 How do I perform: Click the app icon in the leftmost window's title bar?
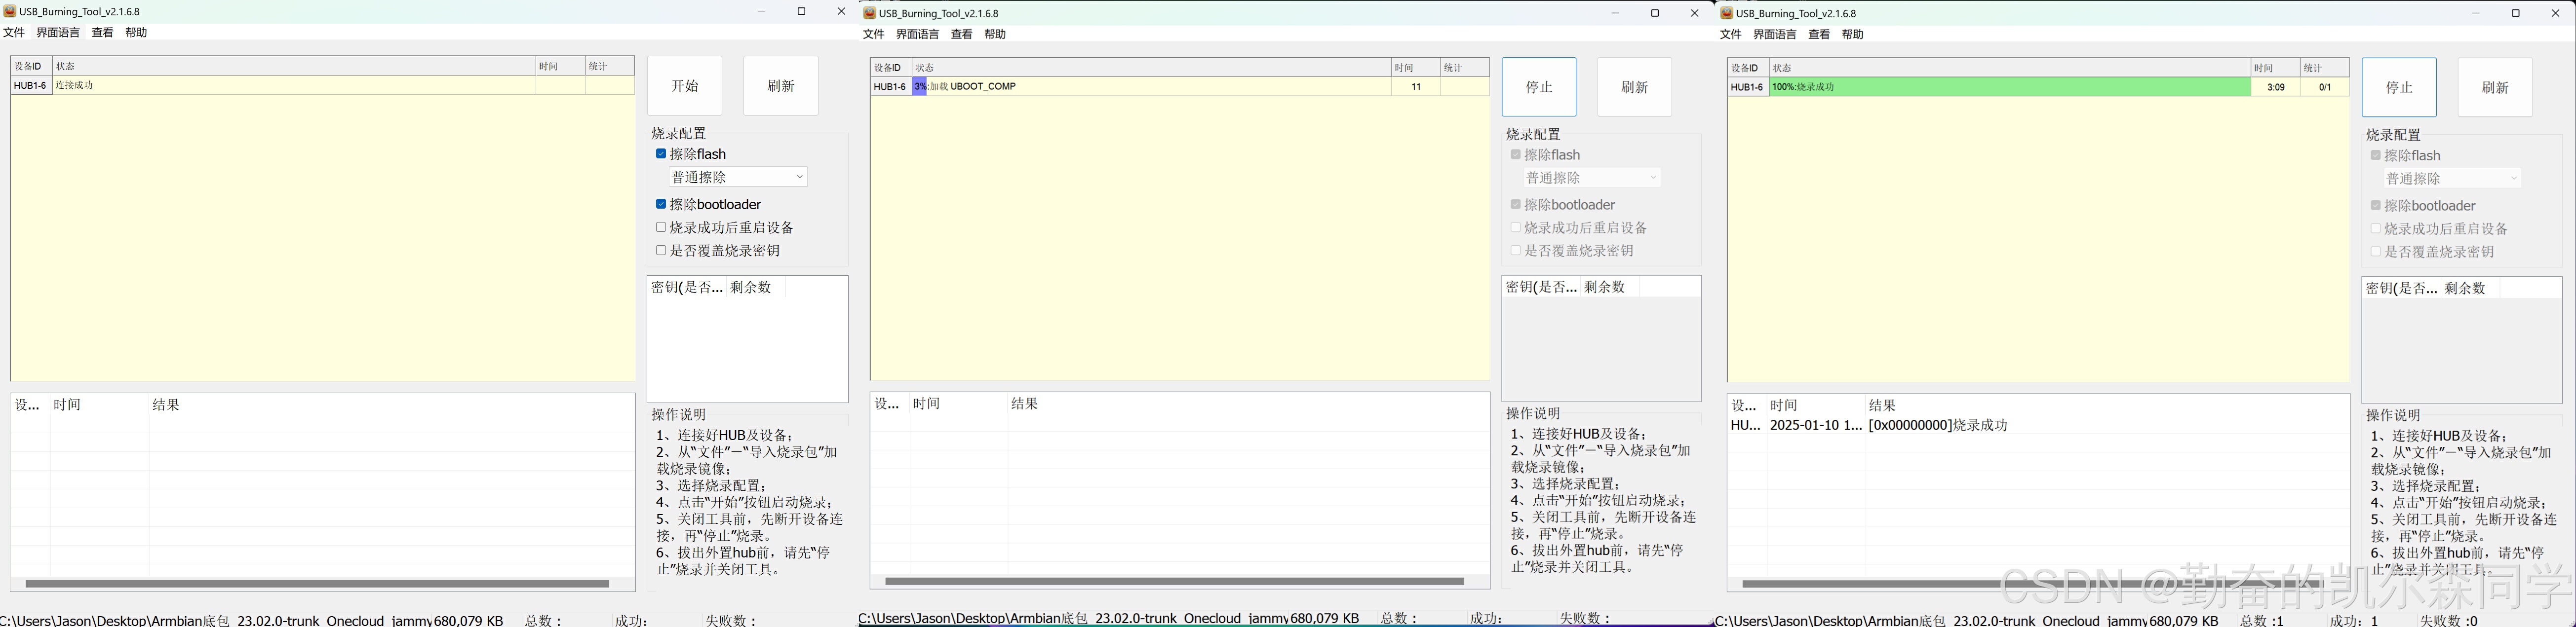[10, 12]
